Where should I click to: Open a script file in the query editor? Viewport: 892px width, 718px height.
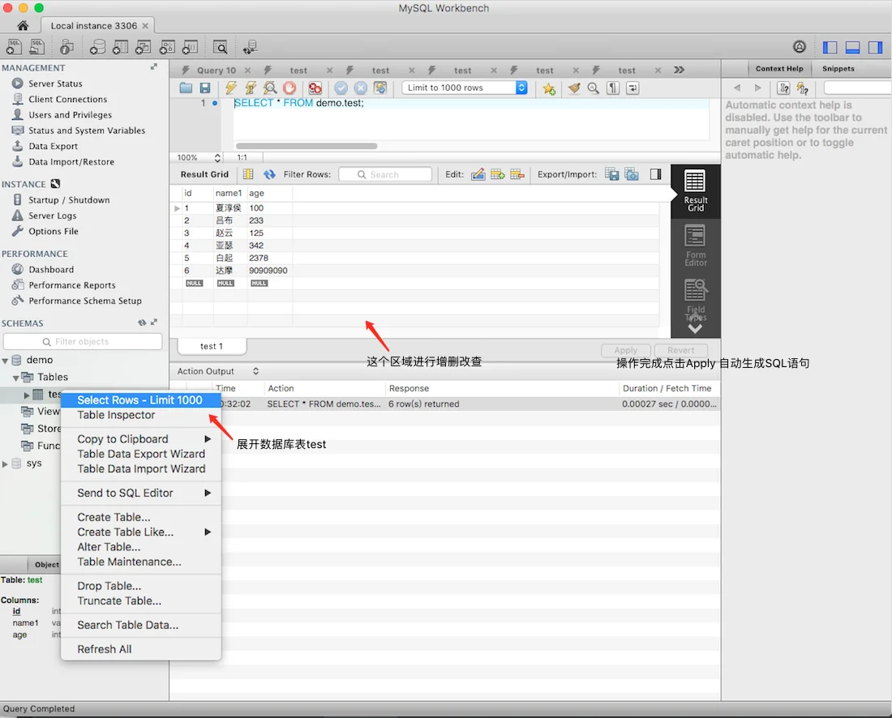(186, 88)
